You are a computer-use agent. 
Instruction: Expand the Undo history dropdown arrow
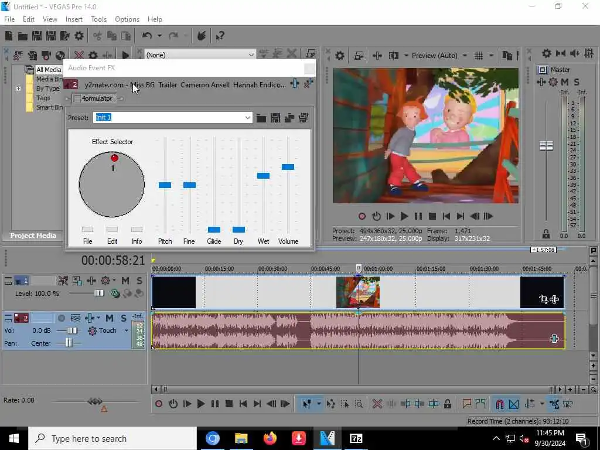coord(159,36)
